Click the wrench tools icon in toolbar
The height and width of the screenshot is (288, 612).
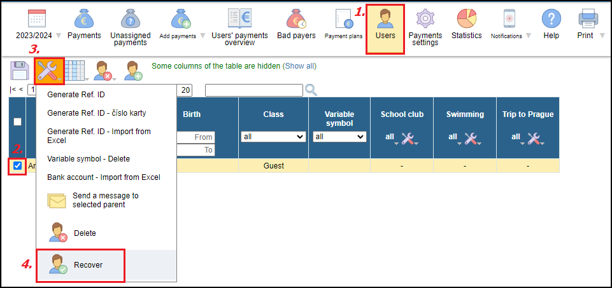coord(49,71)
